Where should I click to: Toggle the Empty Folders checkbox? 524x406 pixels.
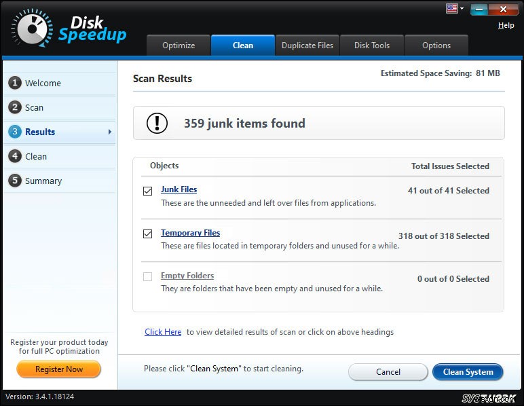click(147, 276)
